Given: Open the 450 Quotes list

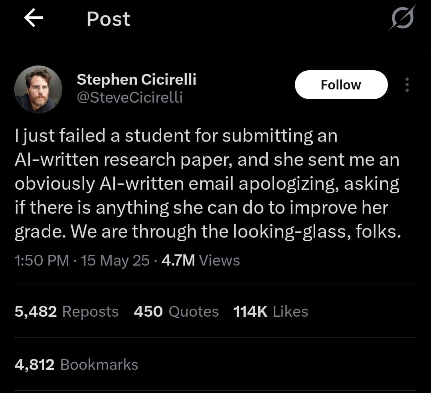Looking at the screenshot, I should pyautogui.click(x=176, y=312).
